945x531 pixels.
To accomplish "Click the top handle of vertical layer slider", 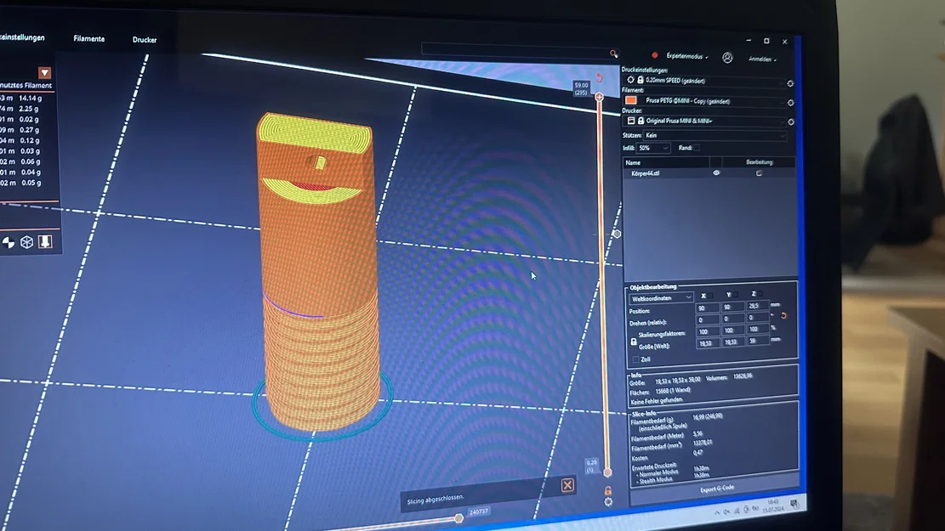I will pos(599,97).
